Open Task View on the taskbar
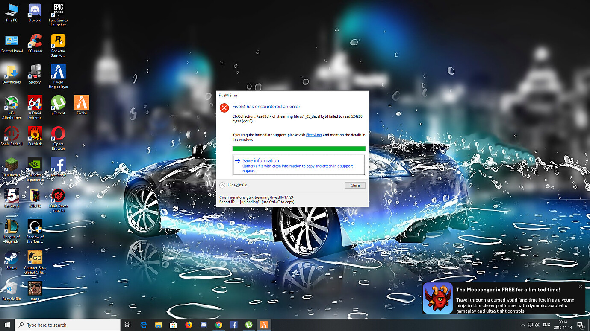Image resolution: width=590 pixels, height=331 pixels. tap(127, 325)
